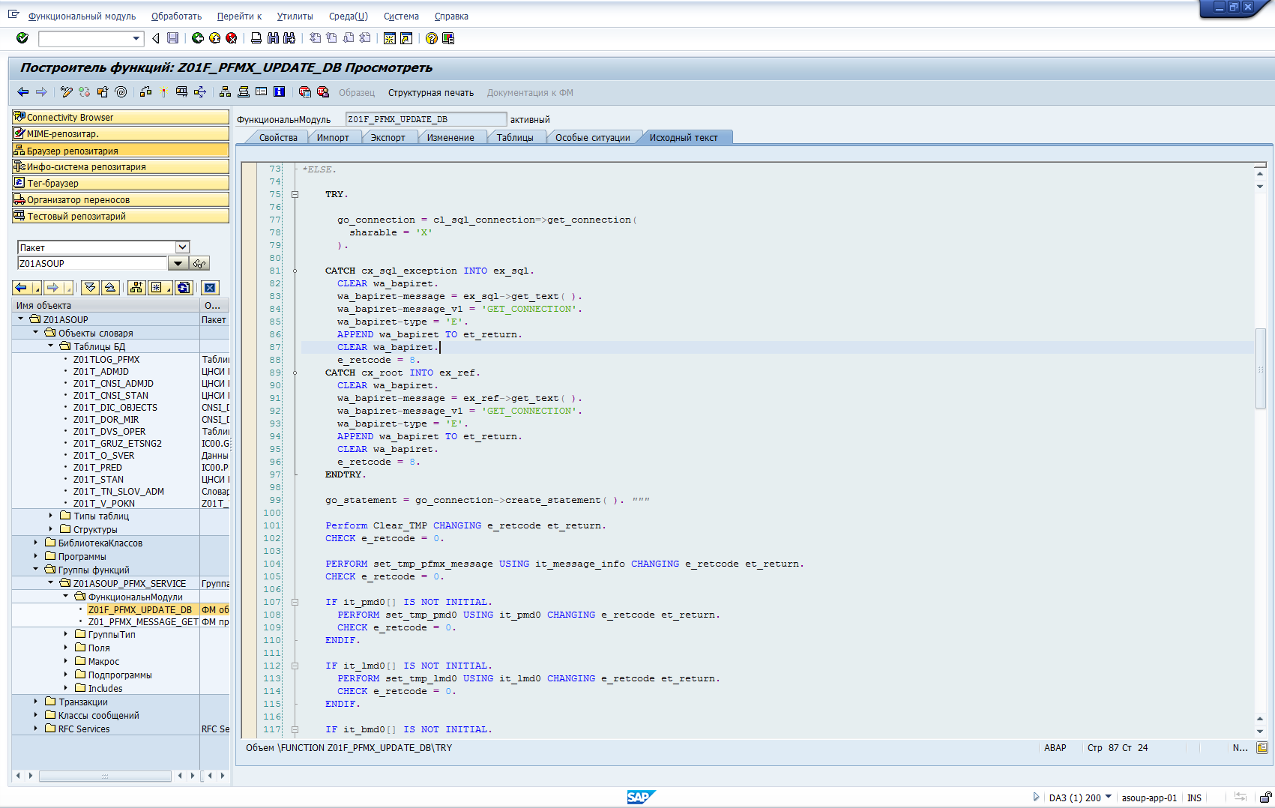Click the yellow Help question mark icon

tap(432, 38)
